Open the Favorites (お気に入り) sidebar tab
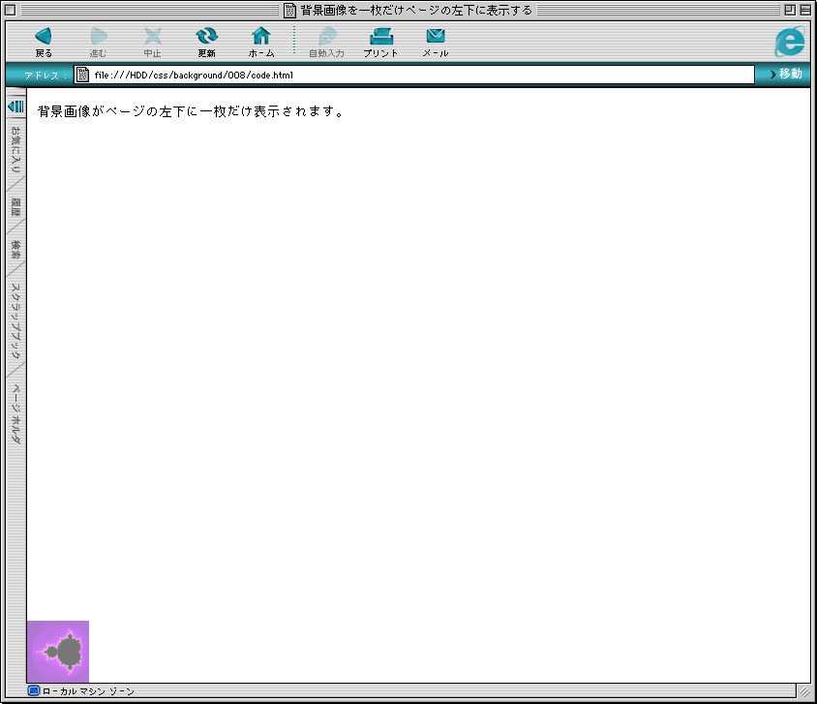Image resolution: width=817 pixels, height=704 pixels. 15,150
